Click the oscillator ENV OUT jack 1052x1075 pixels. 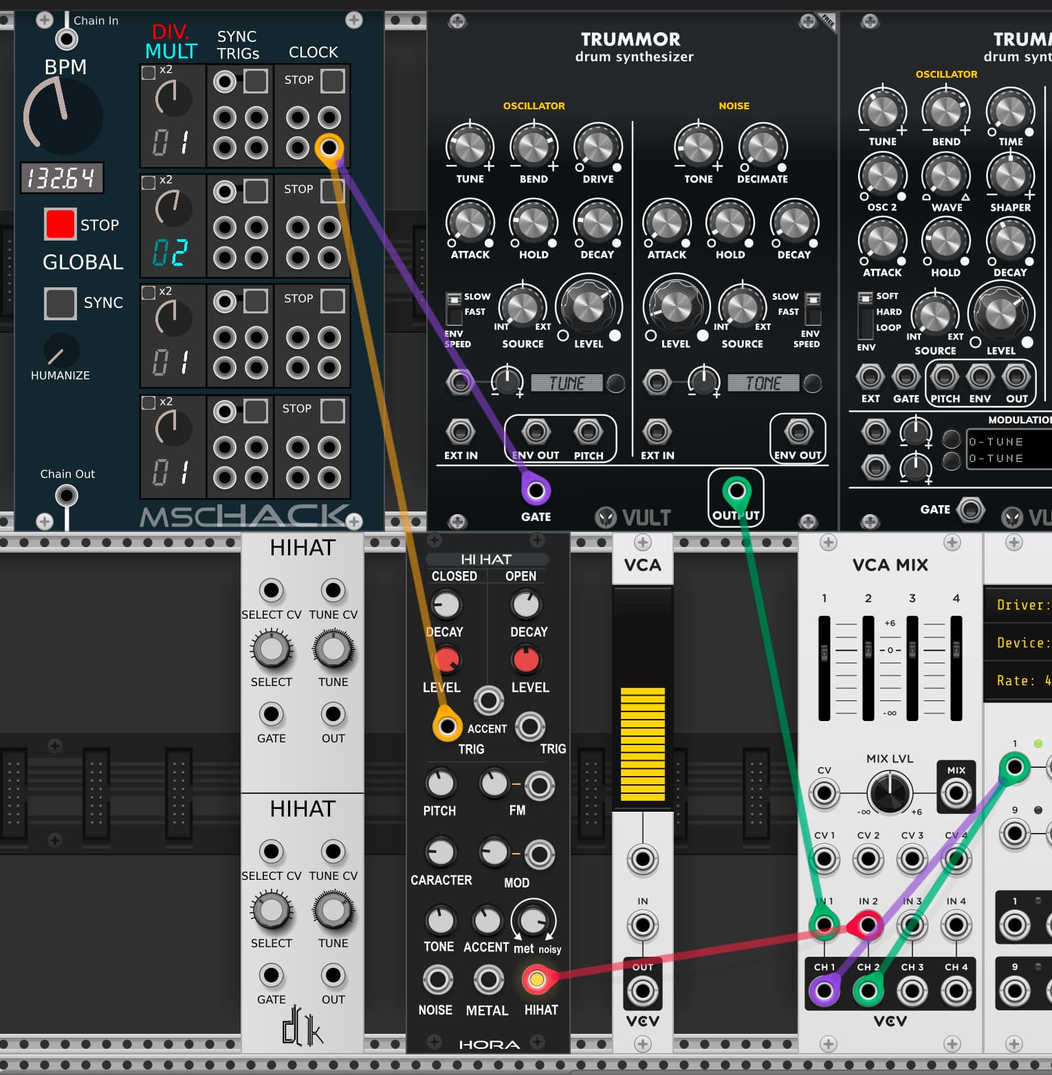536,432
